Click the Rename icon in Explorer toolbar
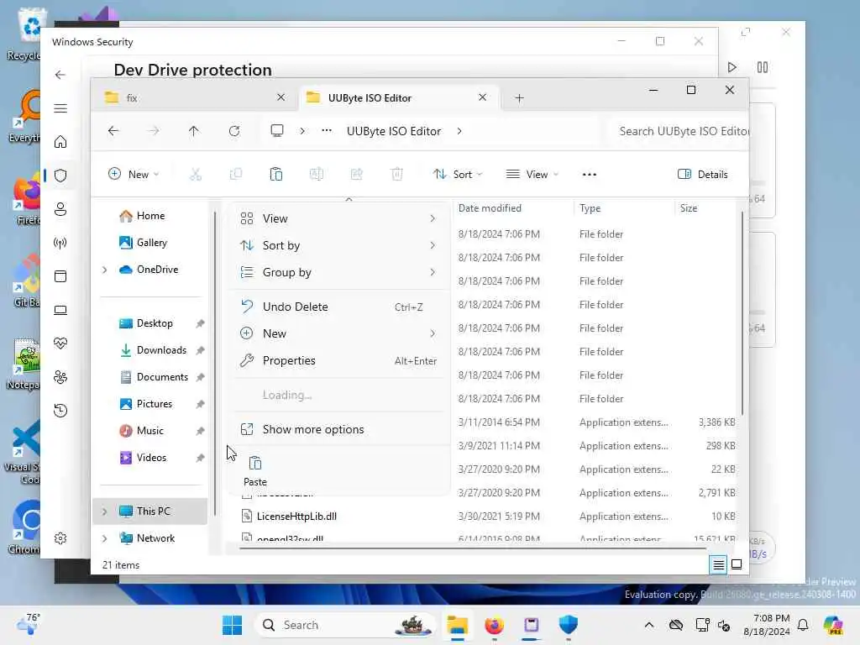 [x=317, y=175]
